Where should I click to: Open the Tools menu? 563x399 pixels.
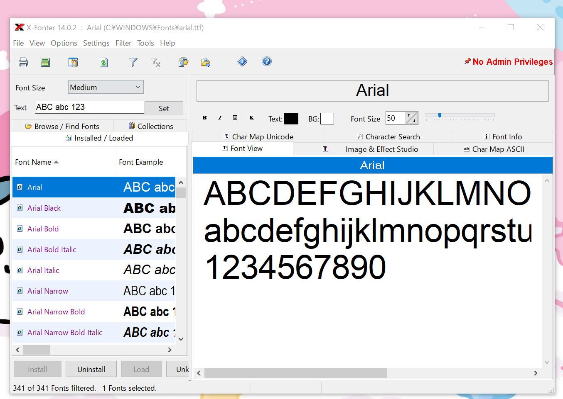pyautogui.click(x=145, y=43)
